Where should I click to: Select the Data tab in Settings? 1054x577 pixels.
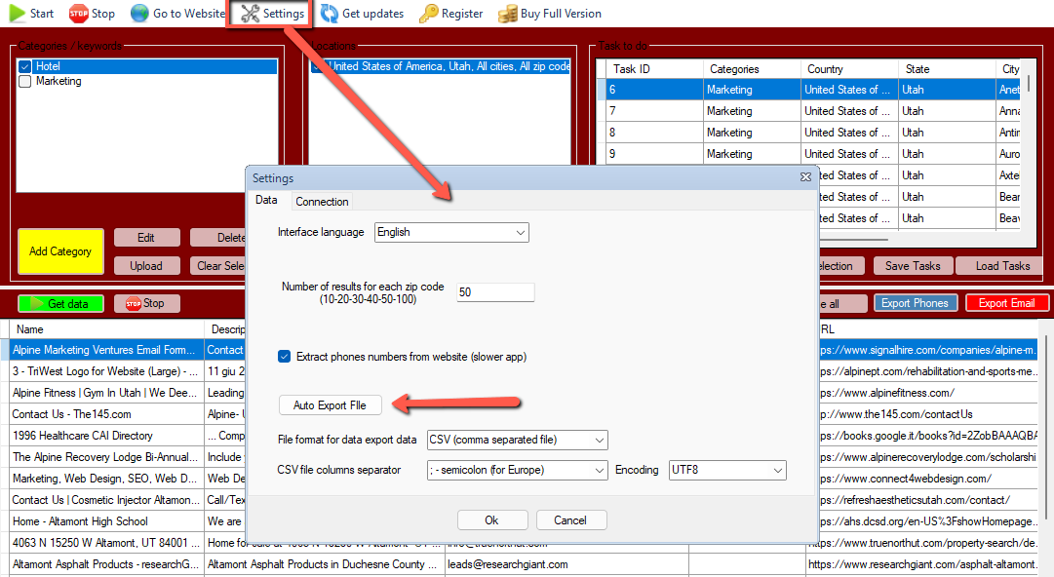[266, 201]
